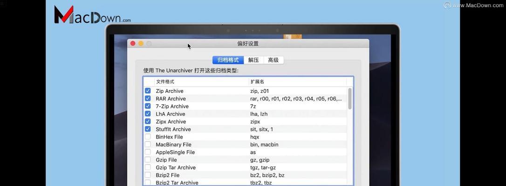Click the 'sit, sitx, 1' extension cell
Viewport: 506px width, 186px height.
(262, 129)
